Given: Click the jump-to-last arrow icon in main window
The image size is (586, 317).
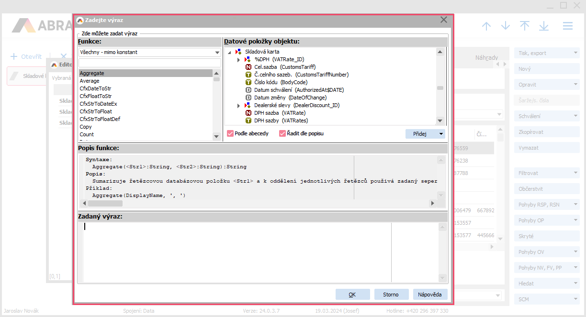Looking at the screenshot, I should pyautogui.click(x=544, y=26).
